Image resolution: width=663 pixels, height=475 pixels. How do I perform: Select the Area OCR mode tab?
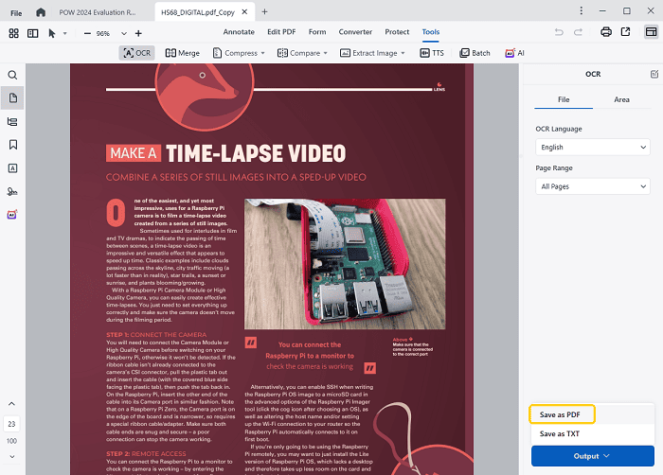(x=620, y=98)
